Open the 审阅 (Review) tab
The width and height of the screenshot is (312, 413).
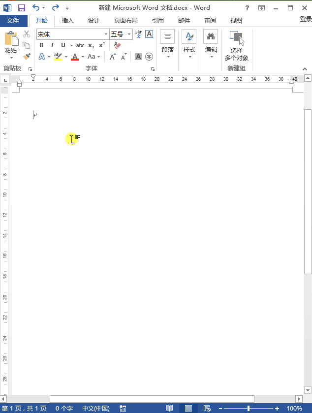click(x=210, y=21)
